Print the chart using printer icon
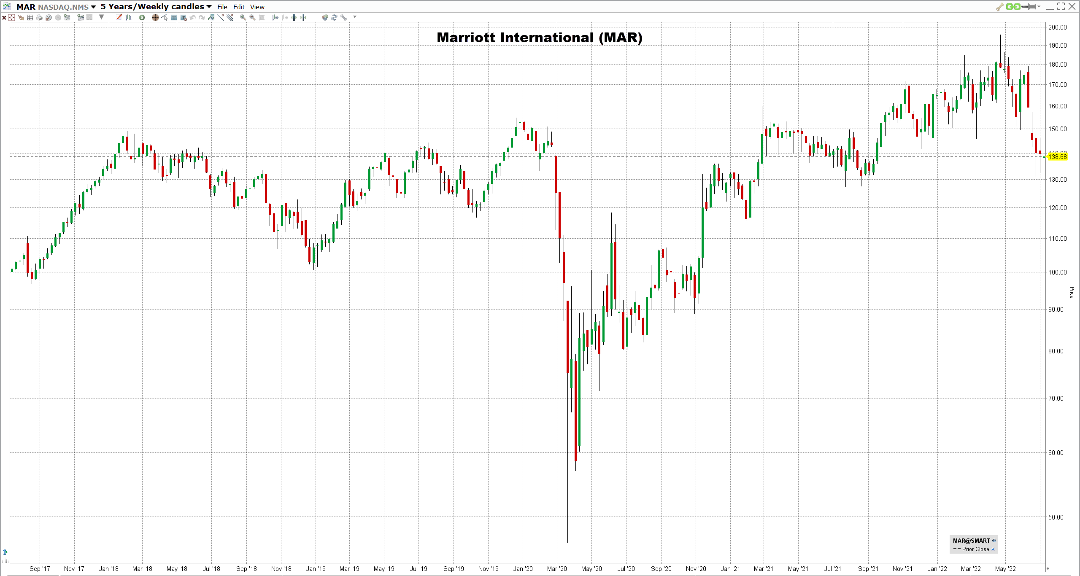The height and width of the screenshot is (576, 1080). coord(39,17)
